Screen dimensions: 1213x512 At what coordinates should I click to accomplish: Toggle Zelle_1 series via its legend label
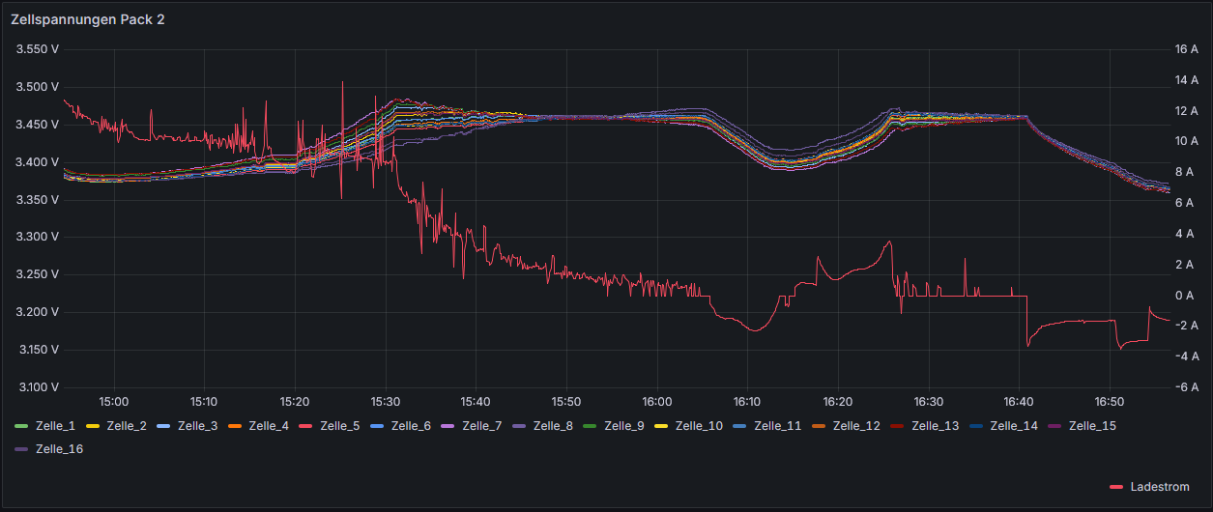(x=55, y=425)
